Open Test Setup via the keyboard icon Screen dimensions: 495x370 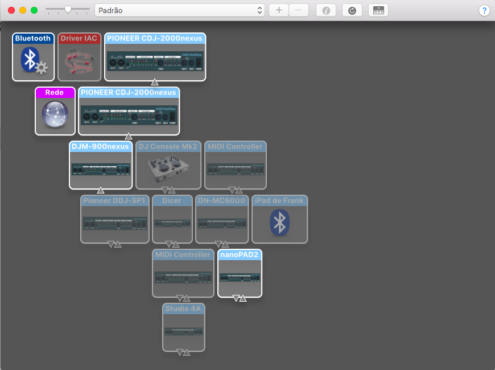pos(378,10)
